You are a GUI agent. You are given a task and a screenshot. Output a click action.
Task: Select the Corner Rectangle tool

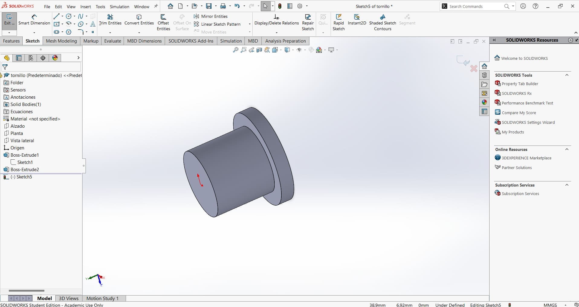coord(57,24)
